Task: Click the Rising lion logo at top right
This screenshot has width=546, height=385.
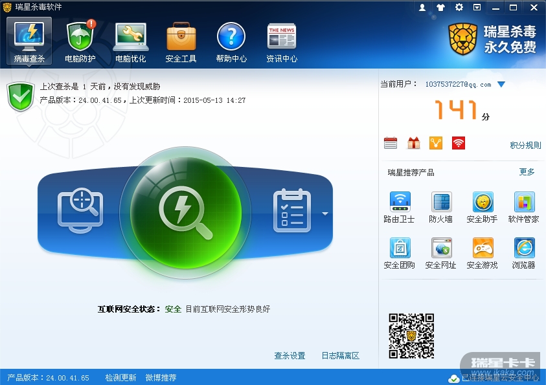Action: click(462, 39)
